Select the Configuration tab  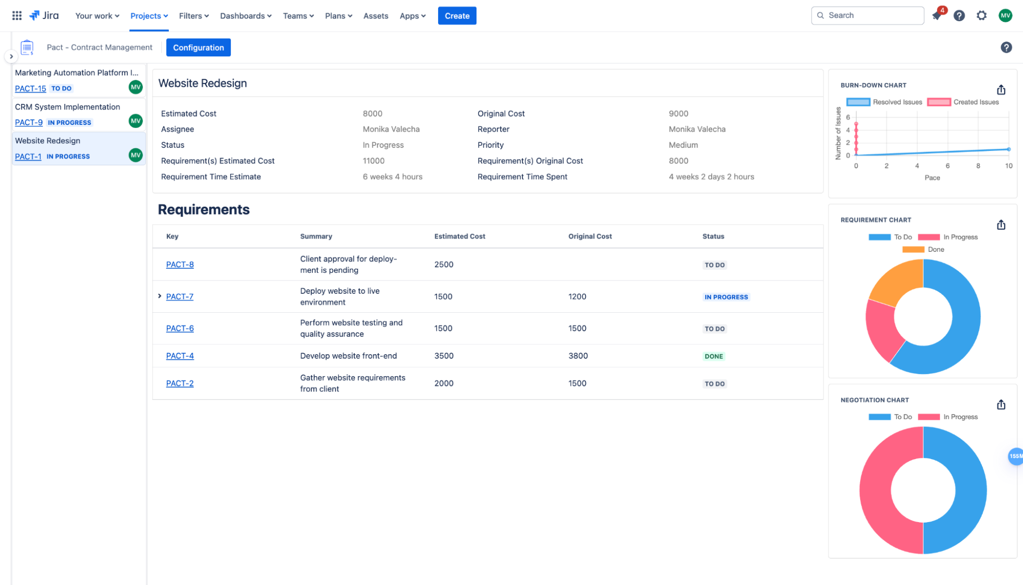[198, 47]
